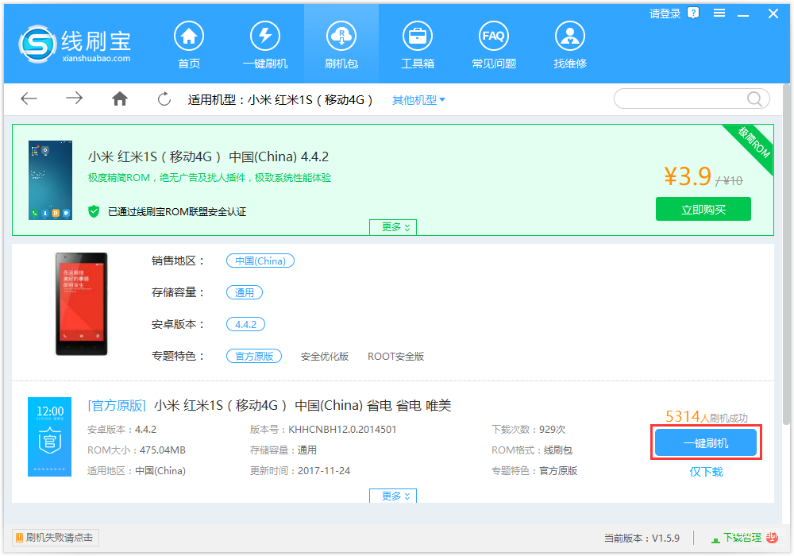Click the 仅下载 download only link

706,472
